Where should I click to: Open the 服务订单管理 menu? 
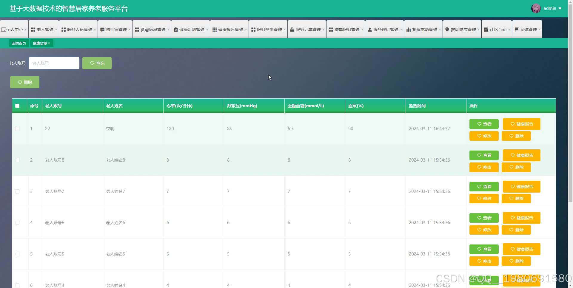coord(307,29)
